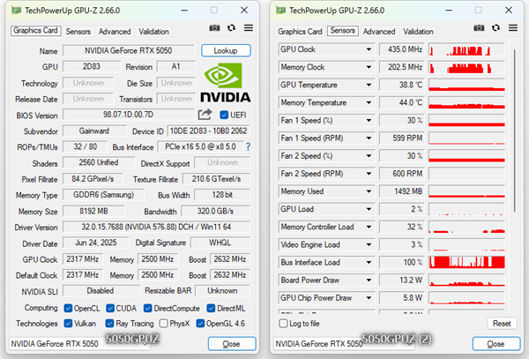Click the Board Power Draw graph
Screen dimensions: 529x359
[x=467, y=280]
